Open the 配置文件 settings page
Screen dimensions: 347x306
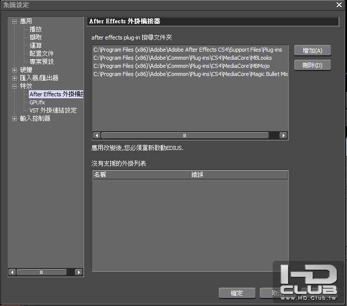tap(42, 54)
